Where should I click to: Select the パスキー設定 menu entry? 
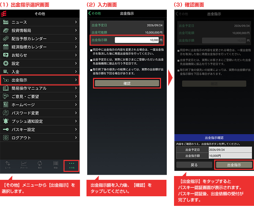click(40, 129)
